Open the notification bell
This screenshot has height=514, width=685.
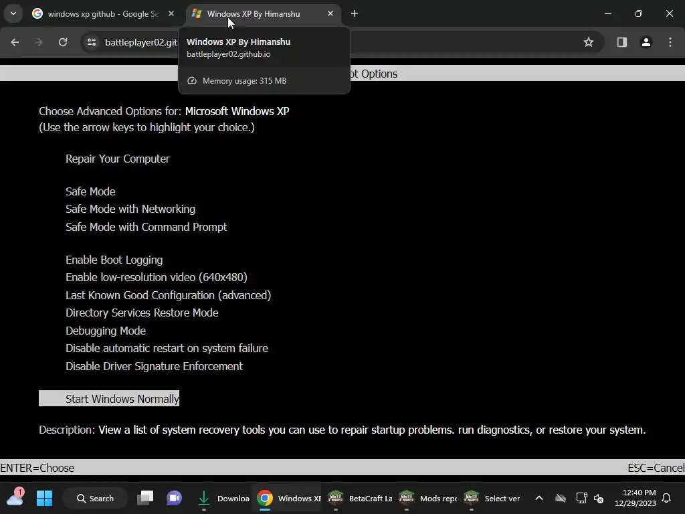[x=667, y=498]
